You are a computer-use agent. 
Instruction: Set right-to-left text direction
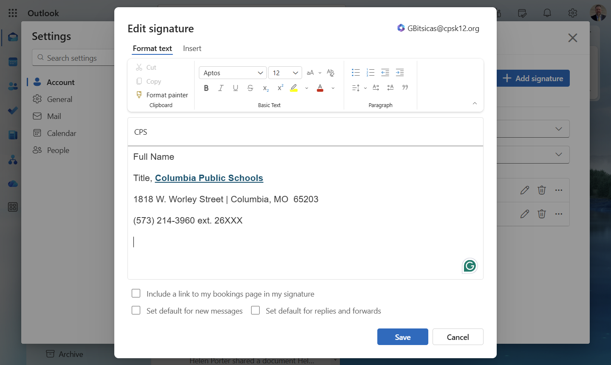click(390, 88)
